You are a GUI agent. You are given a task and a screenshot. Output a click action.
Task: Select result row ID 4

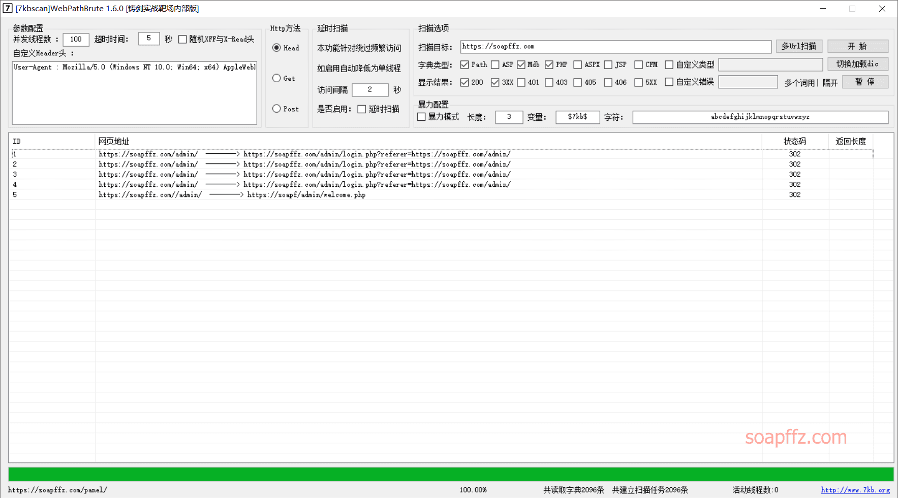coord(442,184)
